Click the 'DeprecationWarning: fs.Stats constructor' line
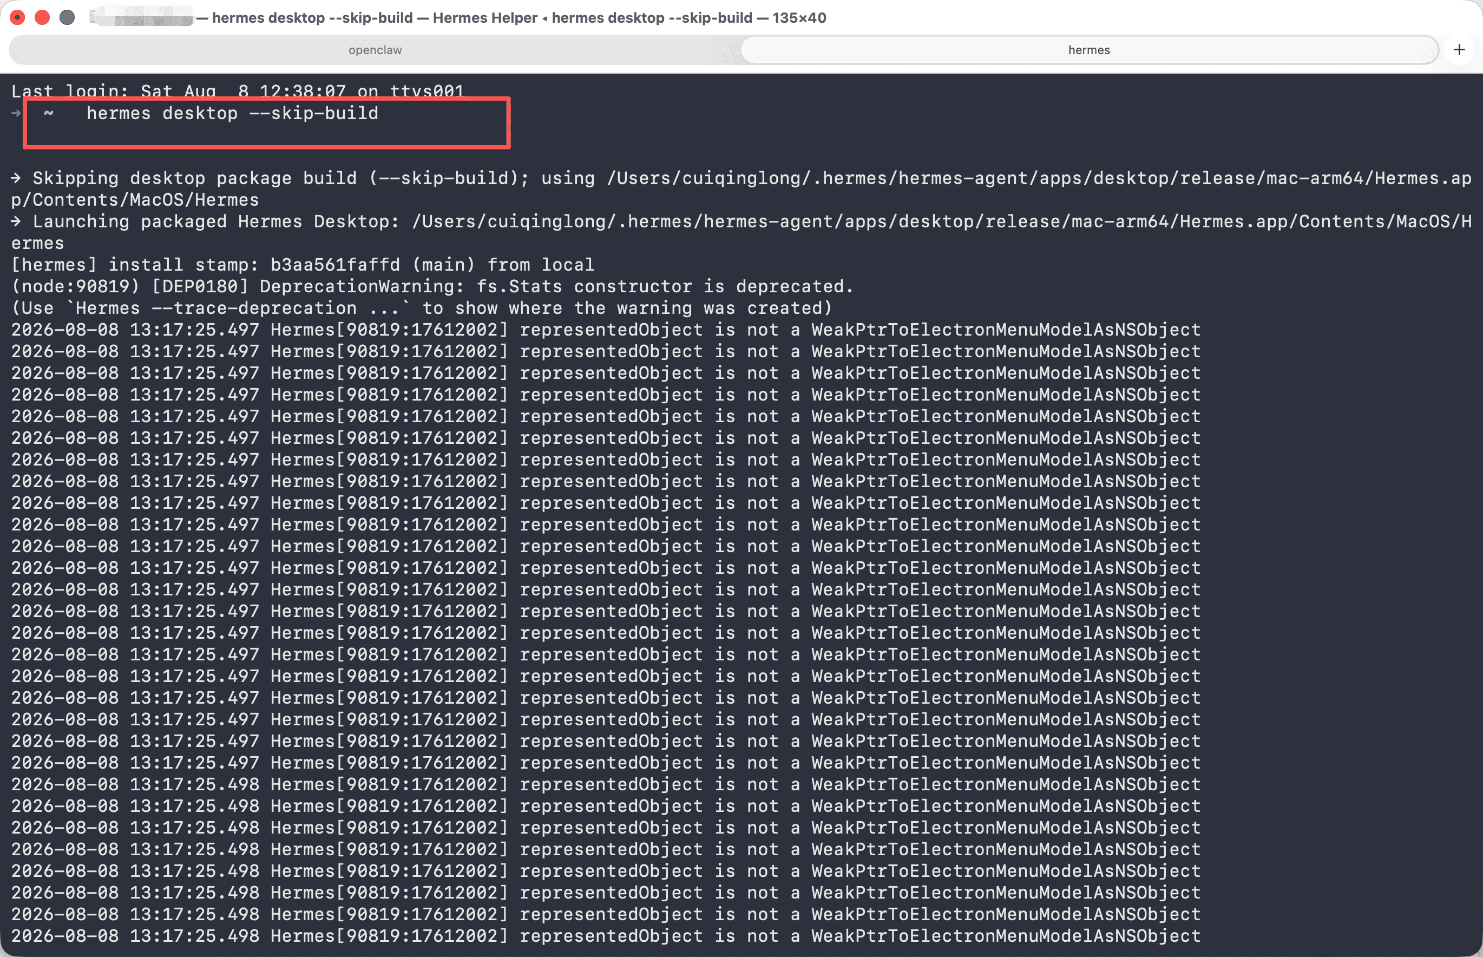This screenshot has width=1483, height=957. tap(432, 286)
